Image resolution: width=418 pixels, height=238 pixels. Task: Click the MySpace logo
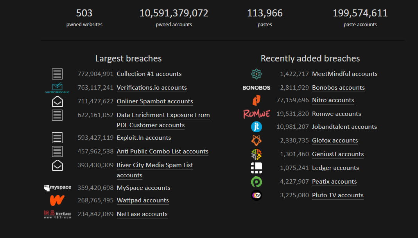point(57,188)
